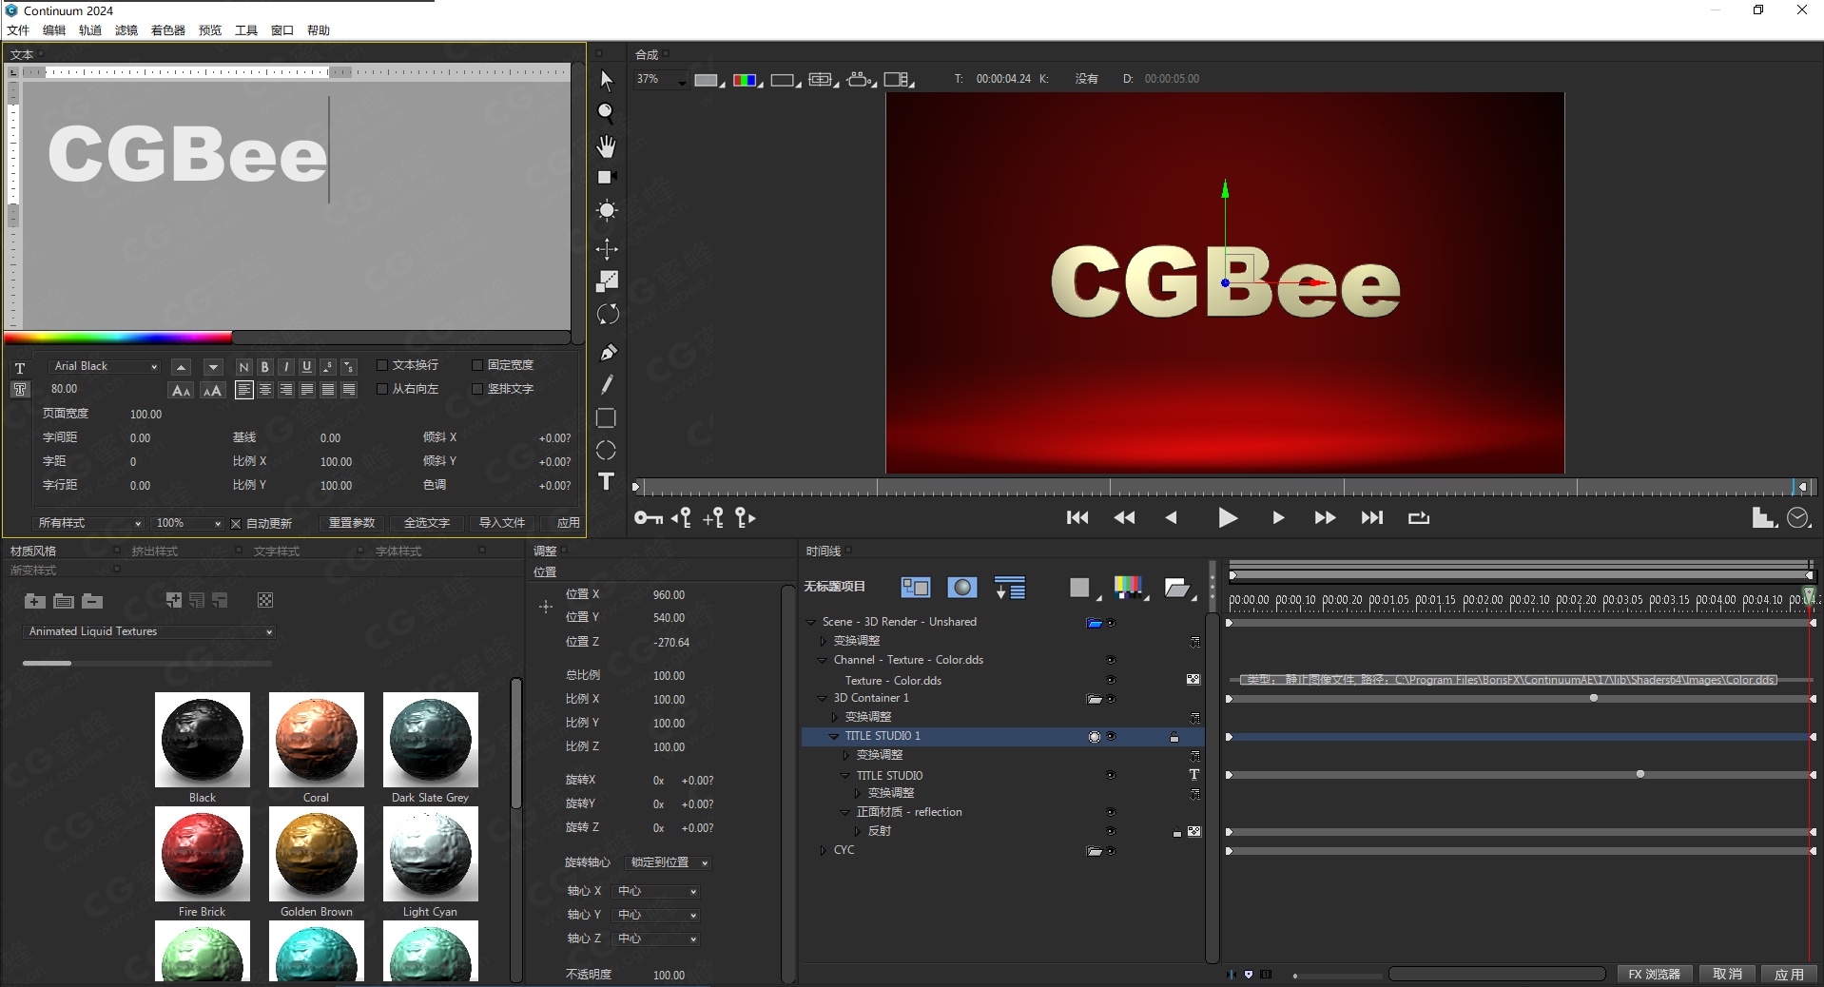Viewport: 1824px width, 987px height.
Task: Click the 取消 button at bottom right
Action: click(1727, 975)
